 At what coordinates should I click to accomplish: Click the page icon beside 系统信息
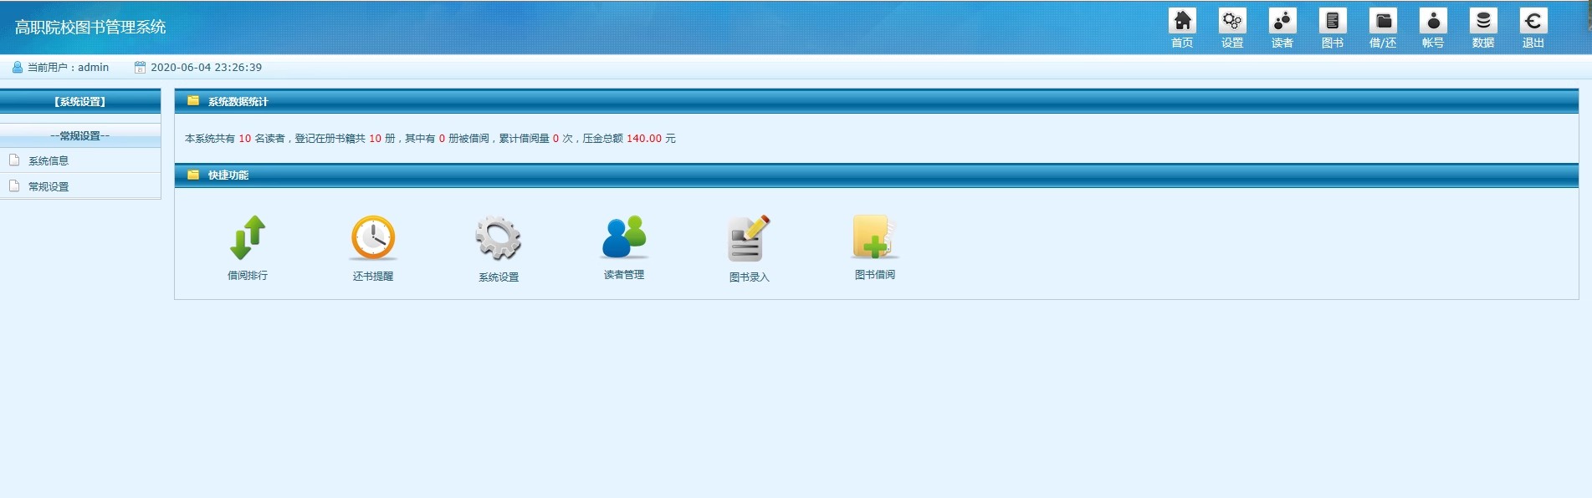coord(14,160)
